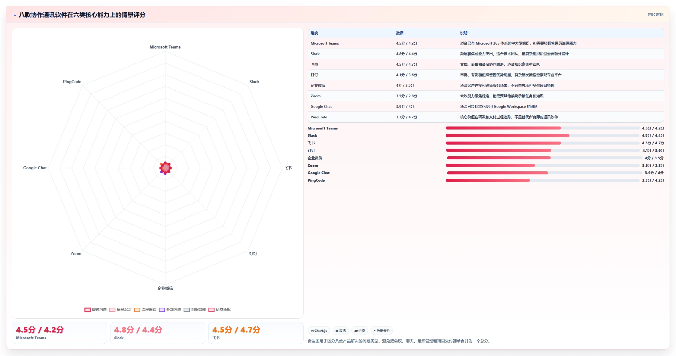This screenshot has height=356, width=676.
Task: Click the Google Chat axis label on radar
Action: (x=35, y=168)
